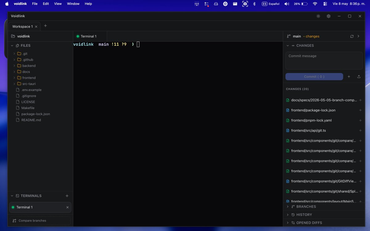Image resolution: width=370 pixels, height=231 pixels.
Task: Open the Apple menu
Action: [x=7, y=4]
